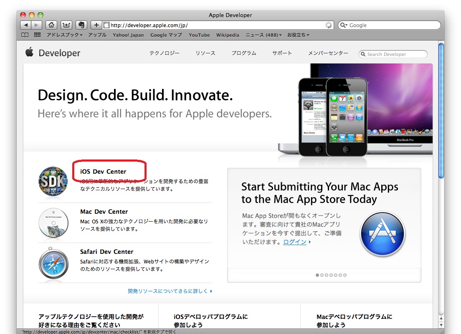Click the Safari back navigation arrow
This screenshot has width=461, height=334.
click(25, 25)
